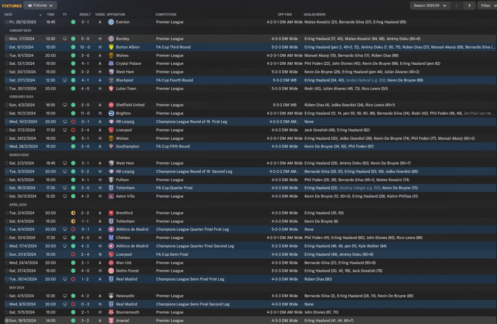Click the Chelsea club badge
The height and width of the screenshot is (324, 497).
tap(111, 238)
